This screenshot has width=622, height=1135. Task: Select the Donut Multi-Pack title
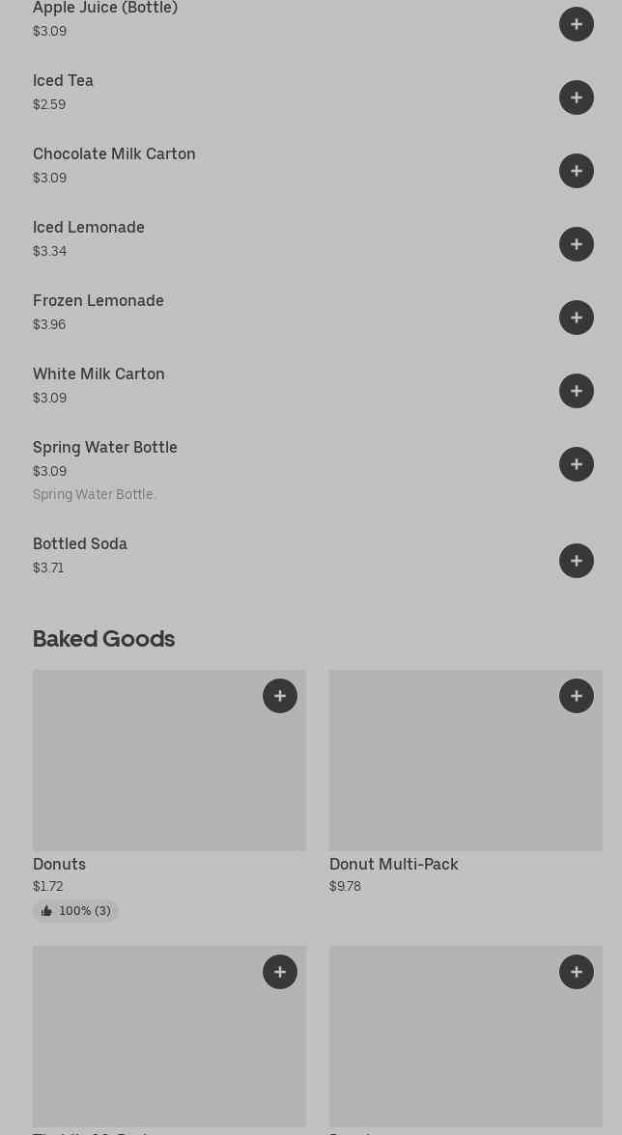click(393, 865)
